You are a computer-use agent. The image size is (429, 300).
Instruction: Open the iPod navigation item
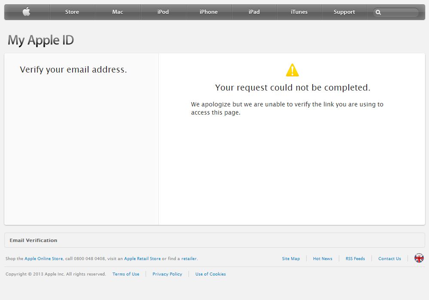163,12
